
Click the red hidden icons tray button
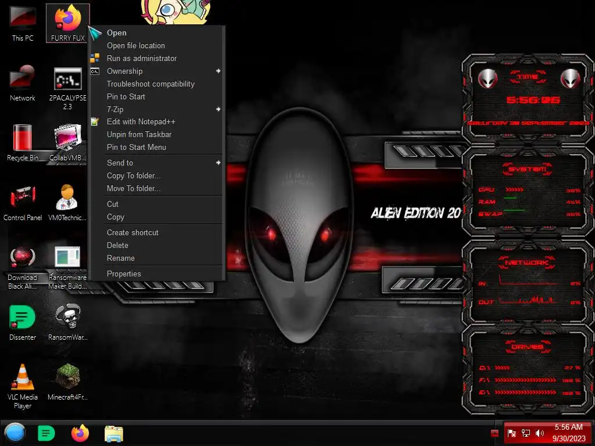pos(494,433)
